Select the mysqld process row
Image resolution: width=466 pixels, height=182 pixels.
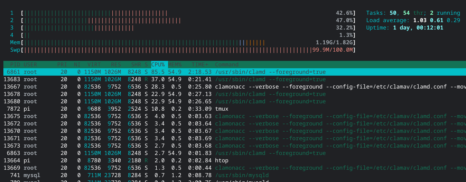(x=123, y=175)
